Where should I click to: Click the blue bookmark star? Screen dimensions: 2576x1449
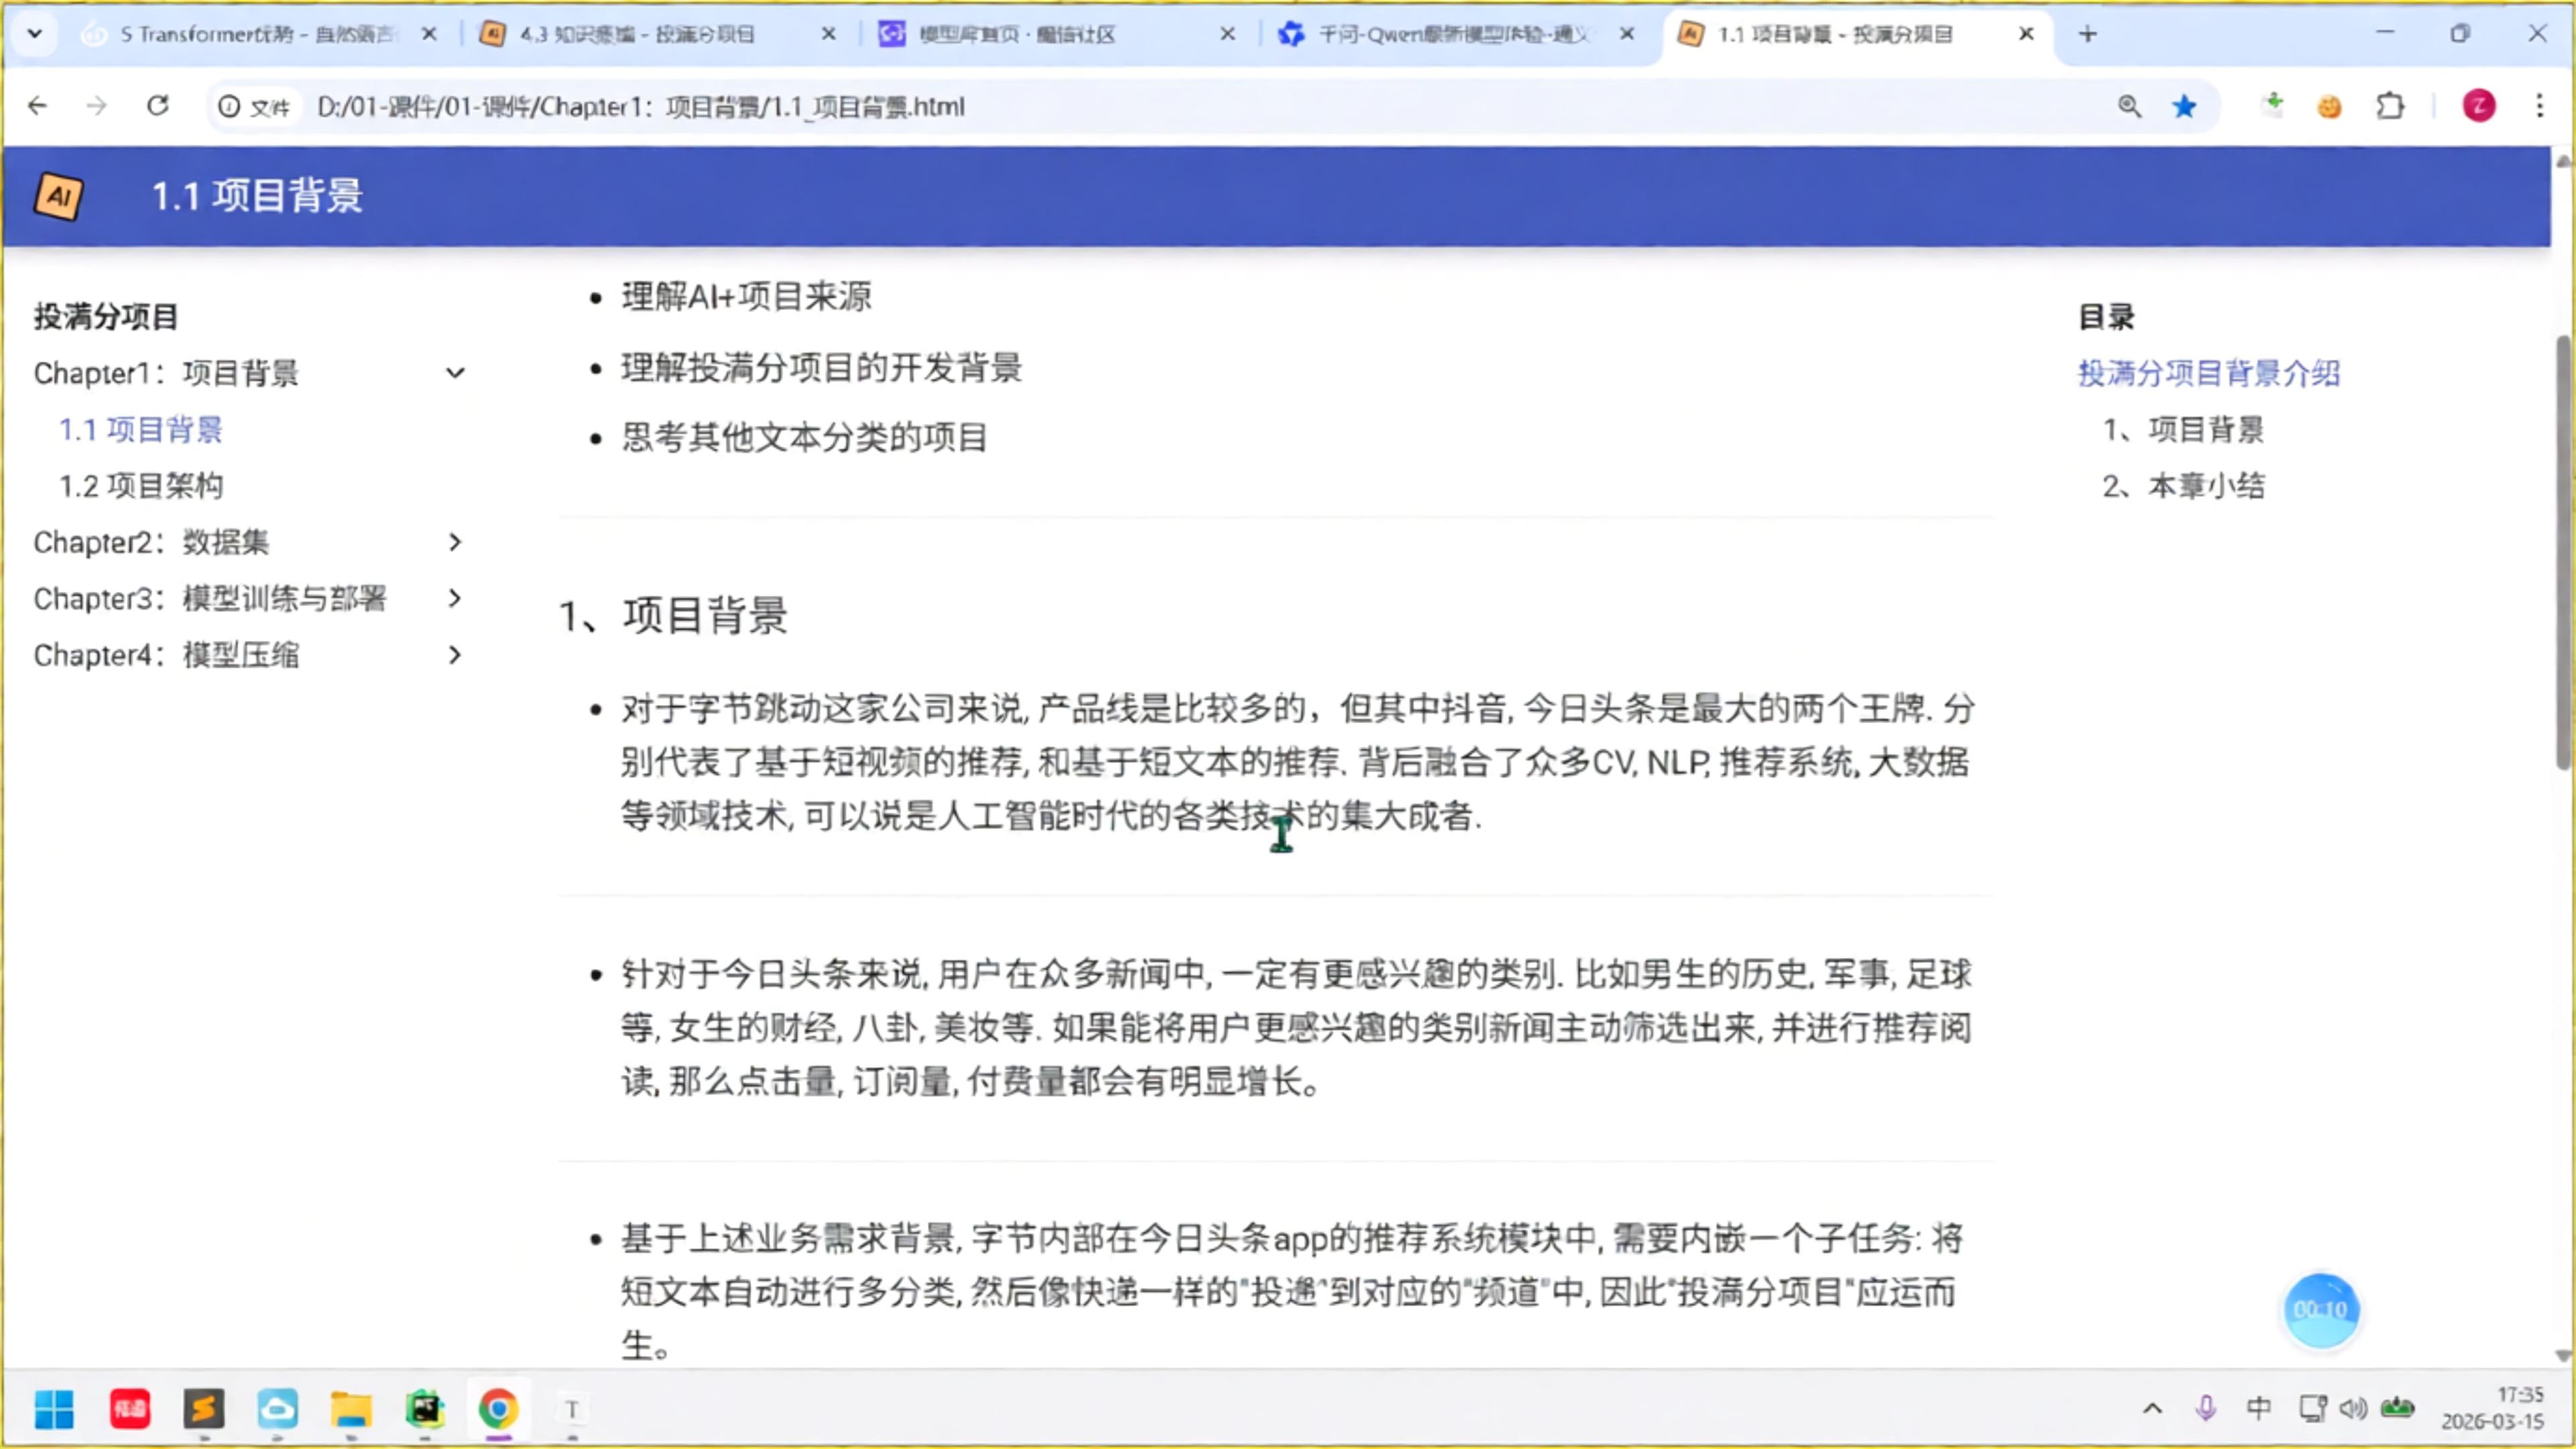point(2185,106)
